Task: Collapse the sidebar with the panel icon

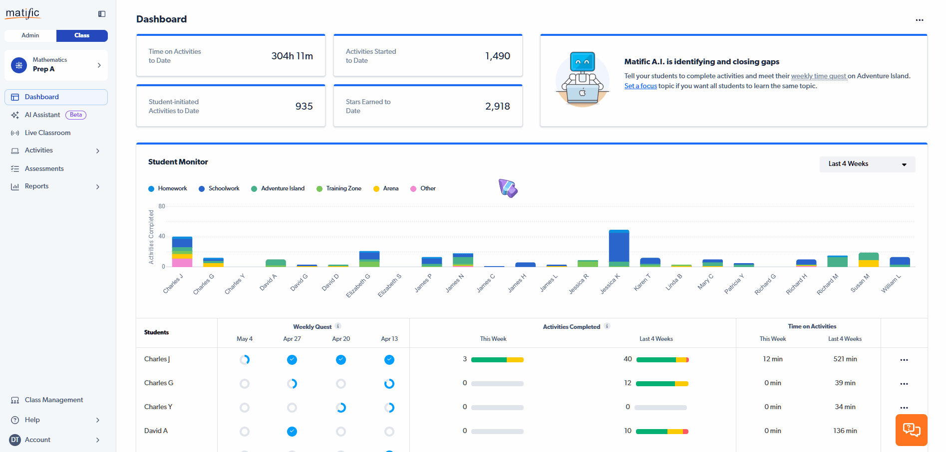Action: [102, 14]
